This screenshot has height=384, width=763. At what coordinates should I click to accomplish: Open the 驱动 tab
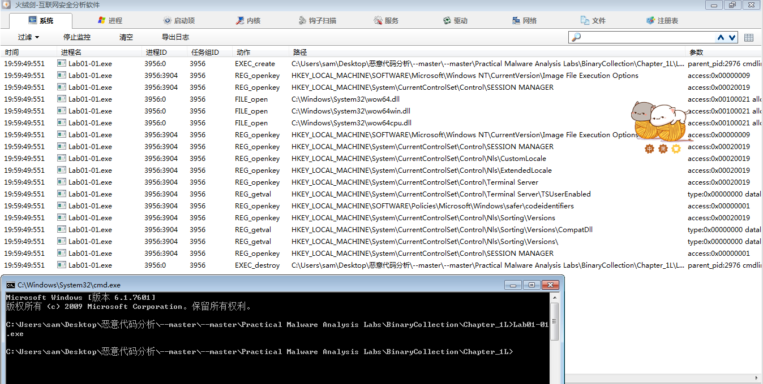tap(455, 20)
